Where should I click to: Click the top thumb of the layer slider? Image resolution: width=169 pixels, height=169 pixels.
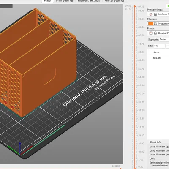tap(135, 6)
